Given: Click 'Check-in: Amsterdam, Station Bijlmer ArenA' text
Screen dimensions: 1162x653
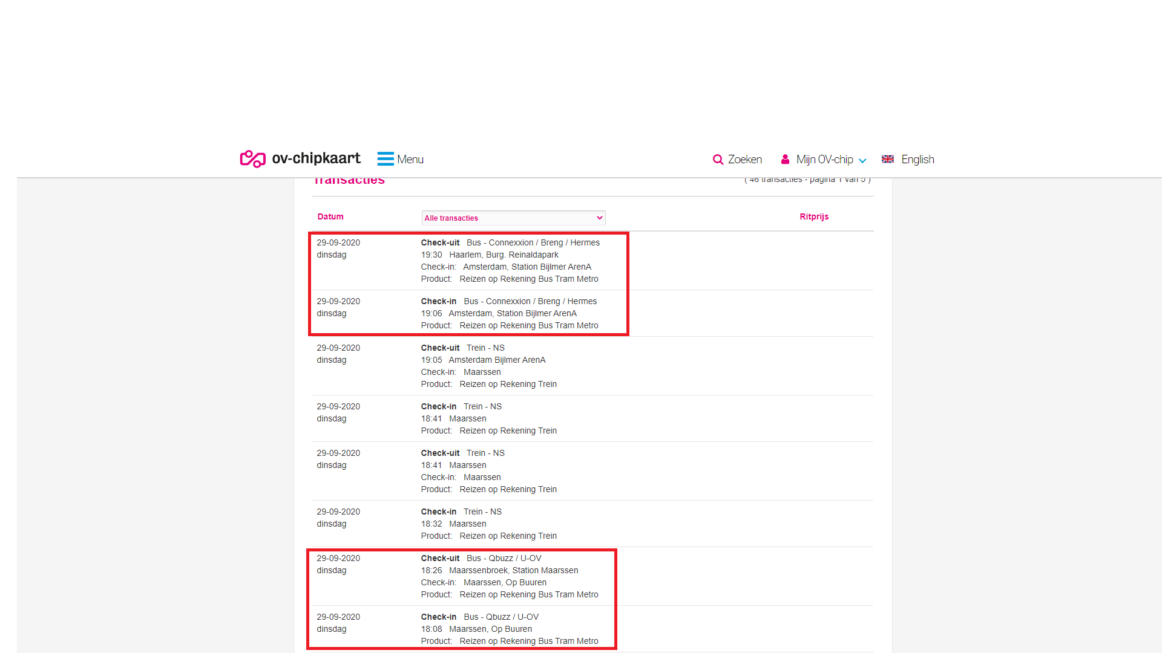Looking at the screenshot, I should pyautogui.click(x=506, y=267).
